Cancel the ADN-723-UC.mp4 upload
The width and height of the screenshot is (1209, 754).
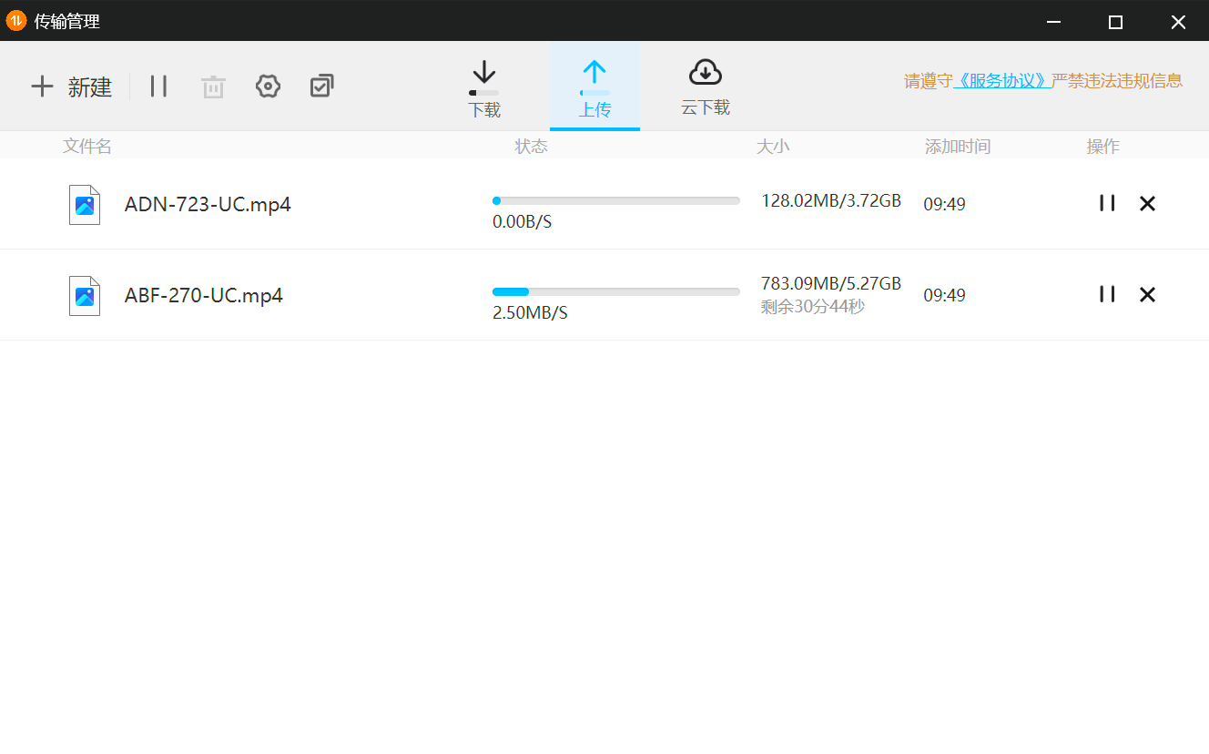[1147, 204]
